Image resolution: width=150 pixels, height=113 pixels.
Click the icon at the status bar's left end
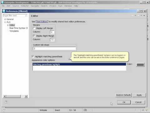click(x=4, y=110)
